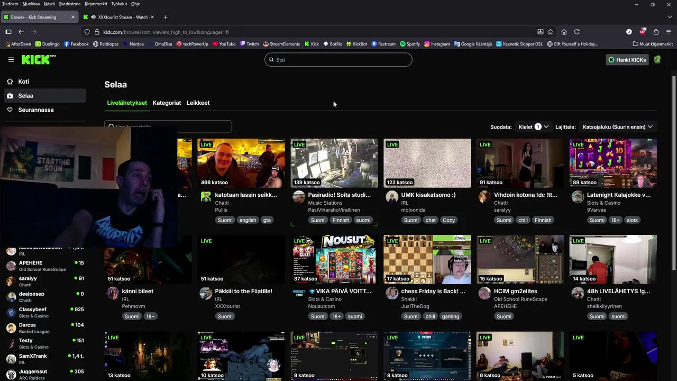677x381 pixels.
Task: Open Katsojaluku sort dropdown
Action: click(617, 127)
